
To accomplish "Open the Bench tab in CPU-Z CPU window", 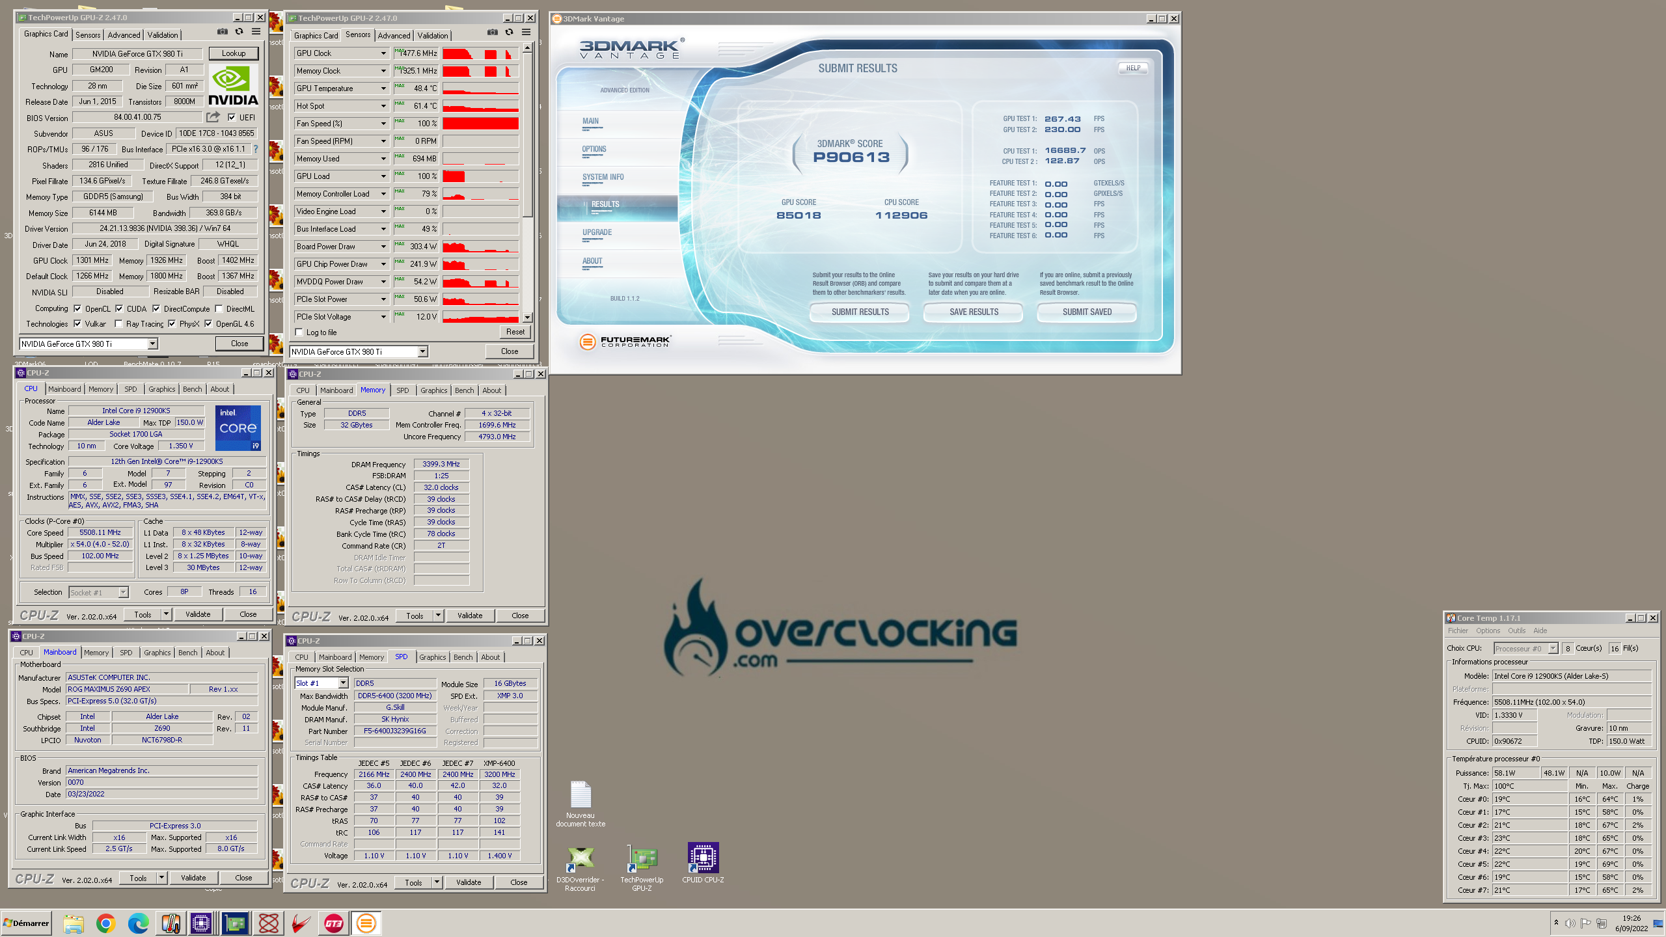I will [192, 389].
